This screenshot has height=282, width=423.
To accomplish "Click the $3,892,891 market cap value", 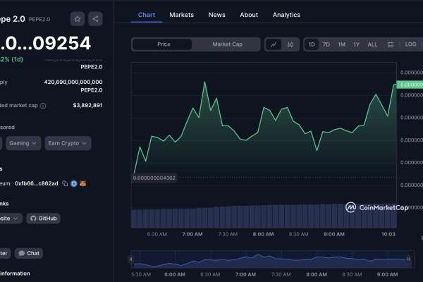I will tap(87, 105).
